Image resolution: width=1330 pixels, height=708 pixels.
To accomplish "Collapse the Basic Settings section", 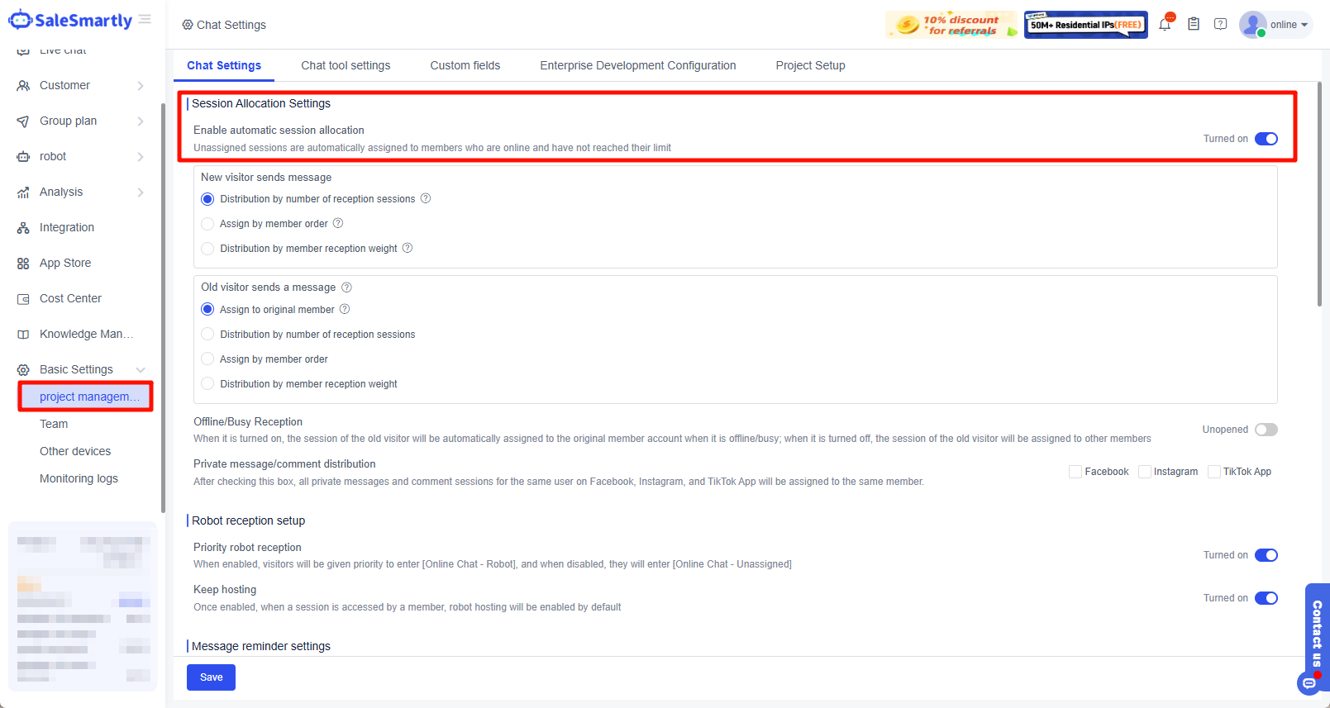I will [141, 370].
